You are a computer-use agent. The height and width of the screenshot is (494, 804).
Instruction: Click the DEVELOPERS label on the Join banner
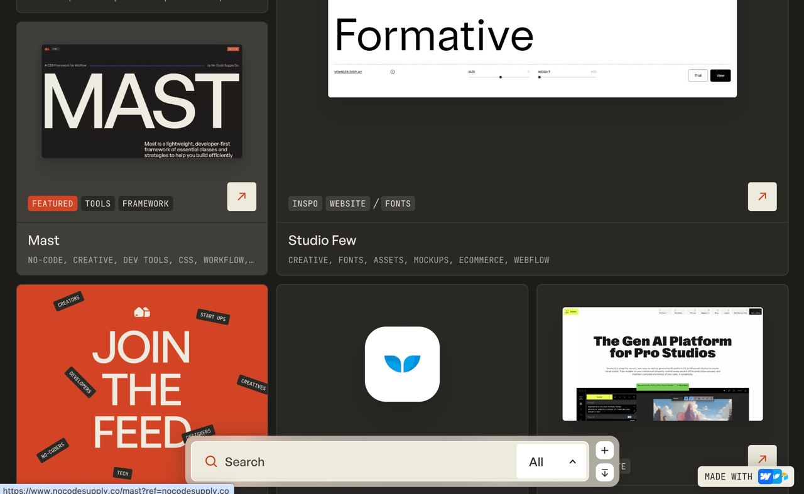click(80, 382)
